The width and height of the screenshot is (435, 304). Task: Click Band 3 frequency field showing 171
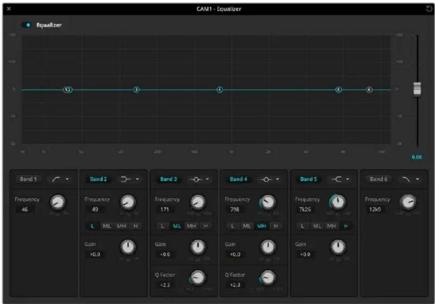165,209
